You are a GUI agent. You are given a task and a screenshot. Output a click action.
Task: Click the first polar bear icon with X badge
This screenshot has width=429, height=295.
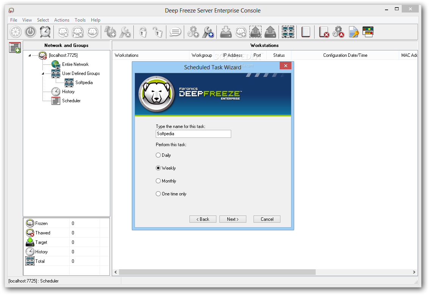pos(63,32)
